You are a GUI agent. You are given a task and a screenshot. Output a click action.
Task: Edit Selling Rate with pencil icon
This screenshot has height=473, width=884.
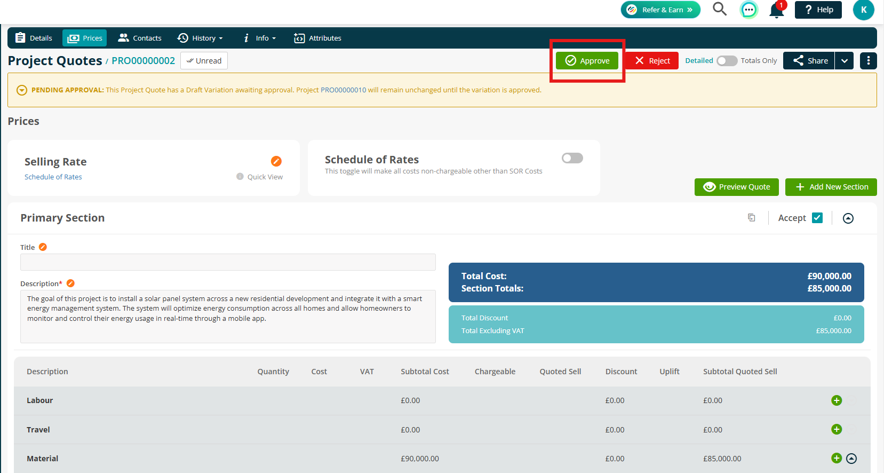coord(276,161)
